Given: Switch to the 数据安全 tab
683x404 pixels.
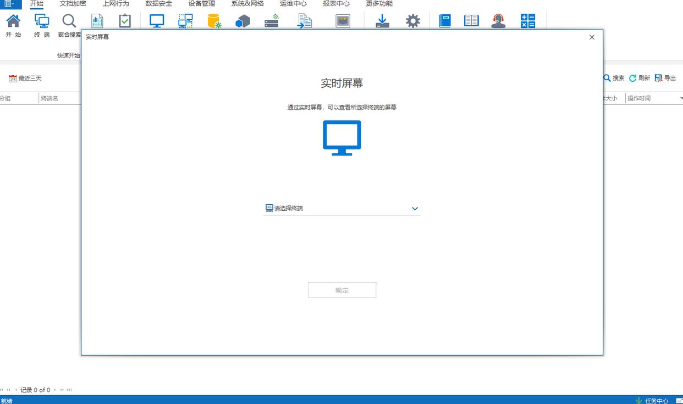Looking at the screenshot, I should click(159, 4).
